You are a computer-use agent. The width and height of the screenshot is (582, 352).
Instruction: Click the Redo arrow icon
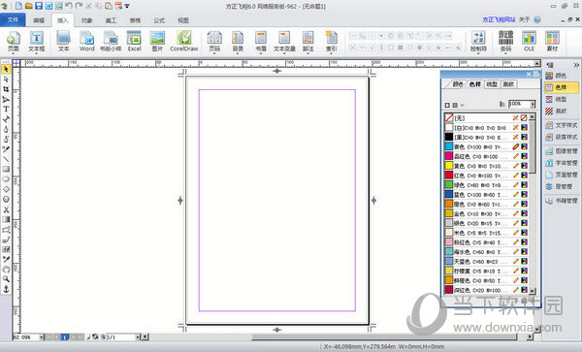click(79, 6)
